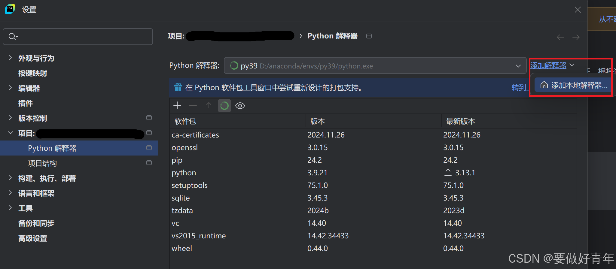Viewport: 616px width, 269px height.
Task: Expand 外观与行为 settings section
Action: click(x=11, y=58)
